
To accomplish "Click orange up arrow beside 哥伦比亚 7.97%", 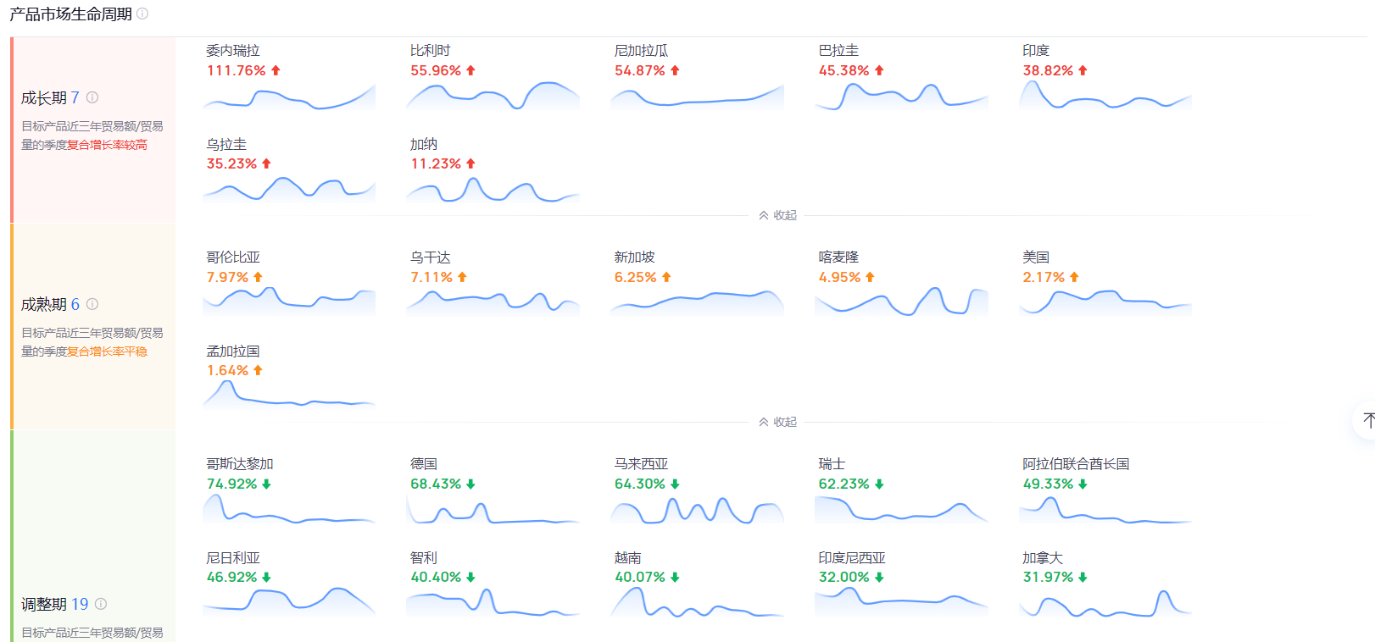I will 259,277.
